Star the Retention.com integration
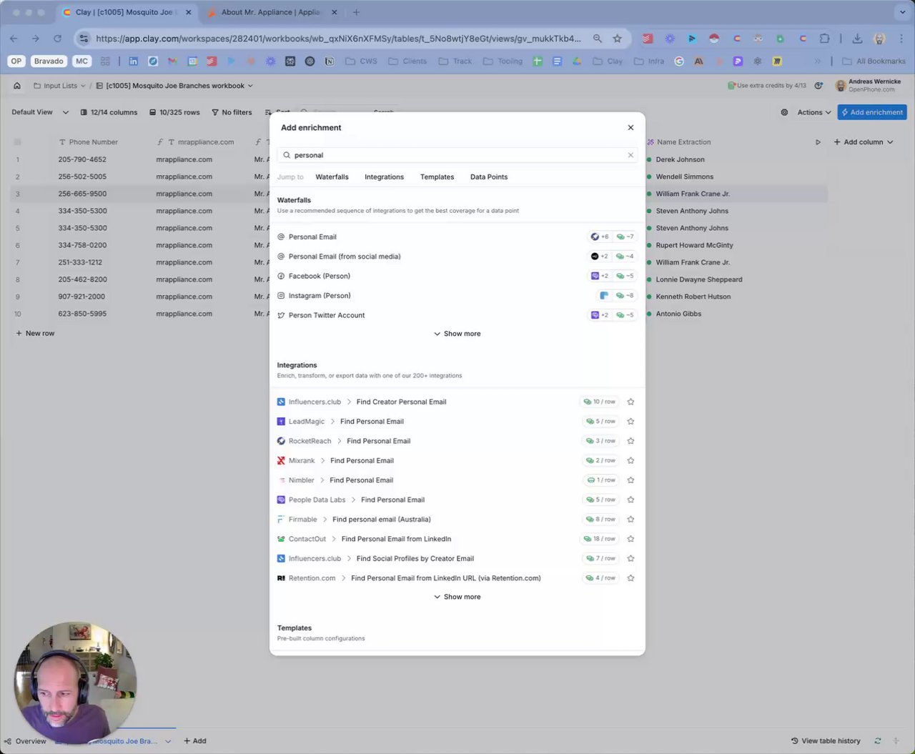 point(630,578)
